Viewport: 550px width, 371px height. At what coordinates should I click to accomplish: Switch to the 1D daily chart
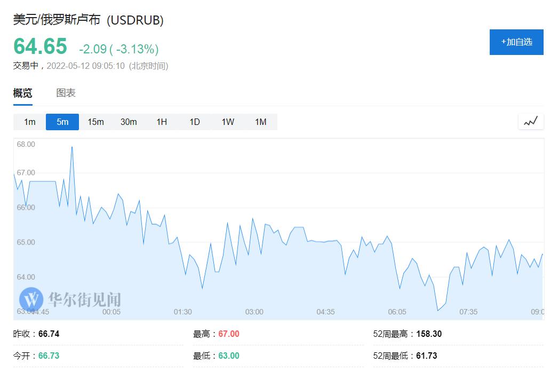coord(194,122)
